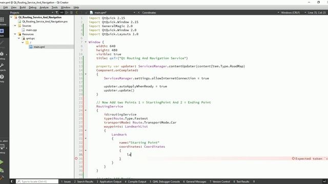Go back in editor navigation history

pos(76,12)
